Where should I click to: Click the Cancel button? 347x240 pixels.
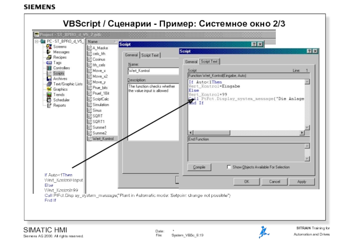(275, 182)
